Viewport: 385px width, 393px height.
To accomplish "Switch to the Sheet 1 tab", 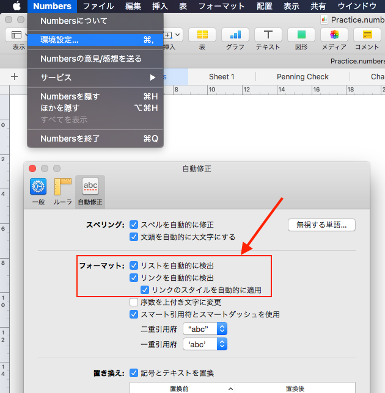I will coord(222,77).
